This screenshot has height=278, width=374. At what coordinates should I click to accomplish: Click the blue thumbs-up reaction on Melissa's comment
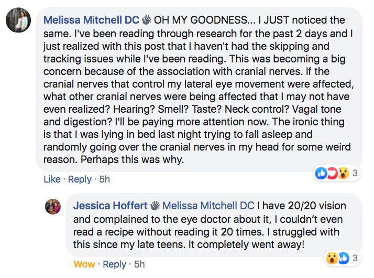tap(320, 173)
